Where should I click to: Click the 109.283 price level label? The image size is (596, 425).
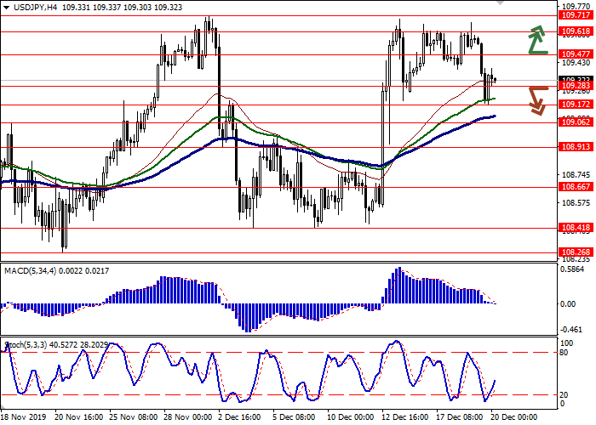point(576,86)
